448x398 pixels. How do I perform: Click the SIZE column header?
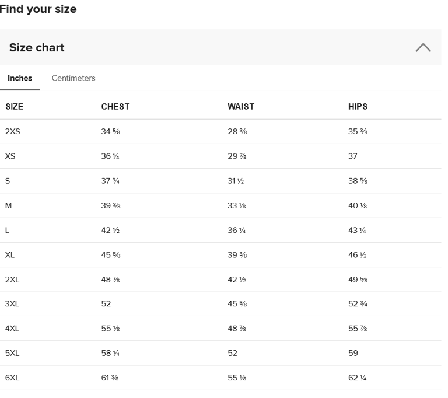point(15,107)
